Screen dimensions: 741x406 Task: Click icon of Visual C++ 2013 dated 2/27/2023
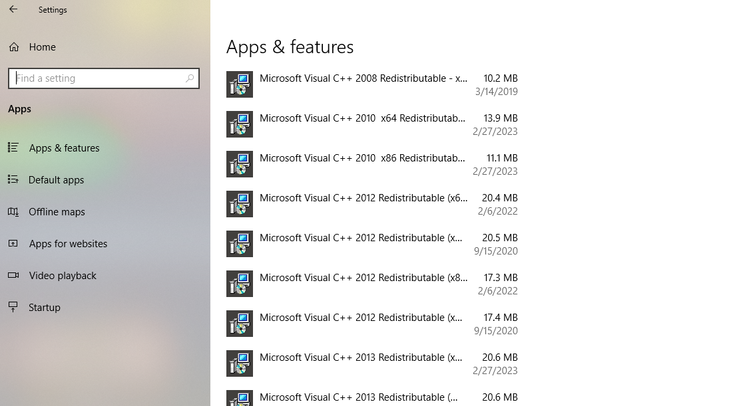pos(240,363)
